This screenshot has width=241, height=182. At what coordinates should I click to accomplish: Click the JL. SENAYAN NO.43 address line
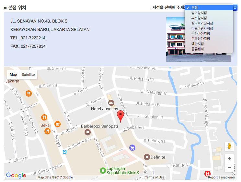pyautogui.click(x=40, y=21)
